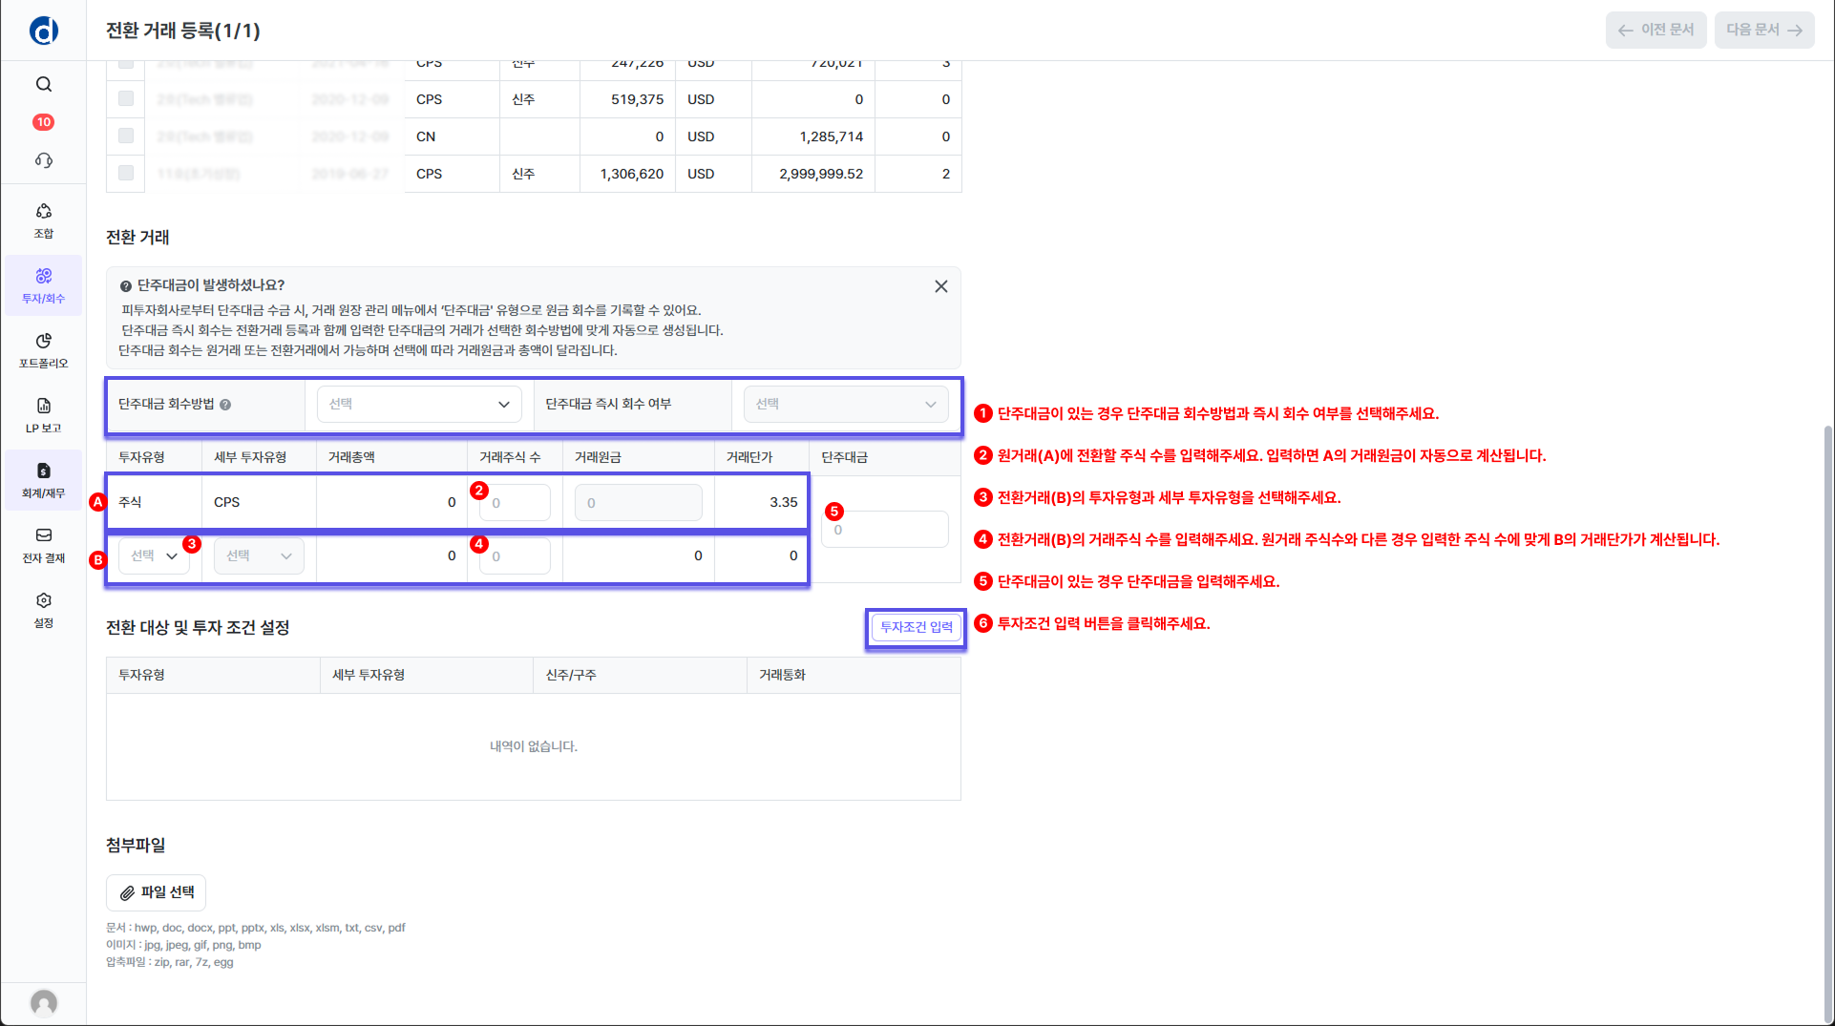Open 설정 from the sidebar
Screen dimensions: 1835x1026
pyautogui.click(x=44, y=610)
